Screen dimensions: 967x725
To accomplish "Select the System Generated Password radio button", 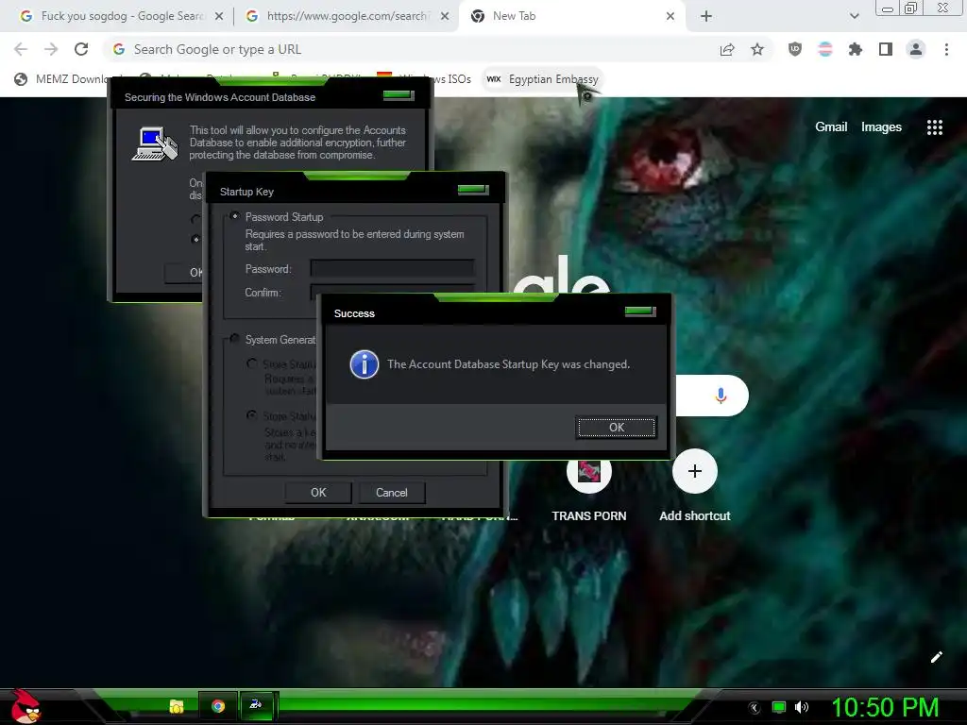I will [235, 339].
